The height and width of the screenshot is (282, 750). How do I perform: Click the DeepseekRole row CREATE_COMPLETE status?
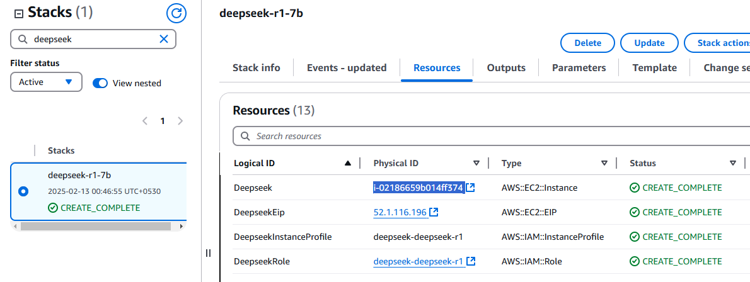pyautogui.click(x=676, y=261)
